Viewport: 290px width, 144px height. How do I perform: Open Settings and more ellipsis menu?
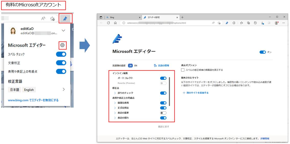[284, 23]
